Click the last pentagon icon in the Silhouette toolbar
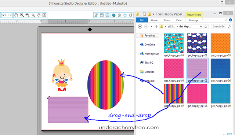The width and height of the screenshot is (235, 135). [131, 15]
